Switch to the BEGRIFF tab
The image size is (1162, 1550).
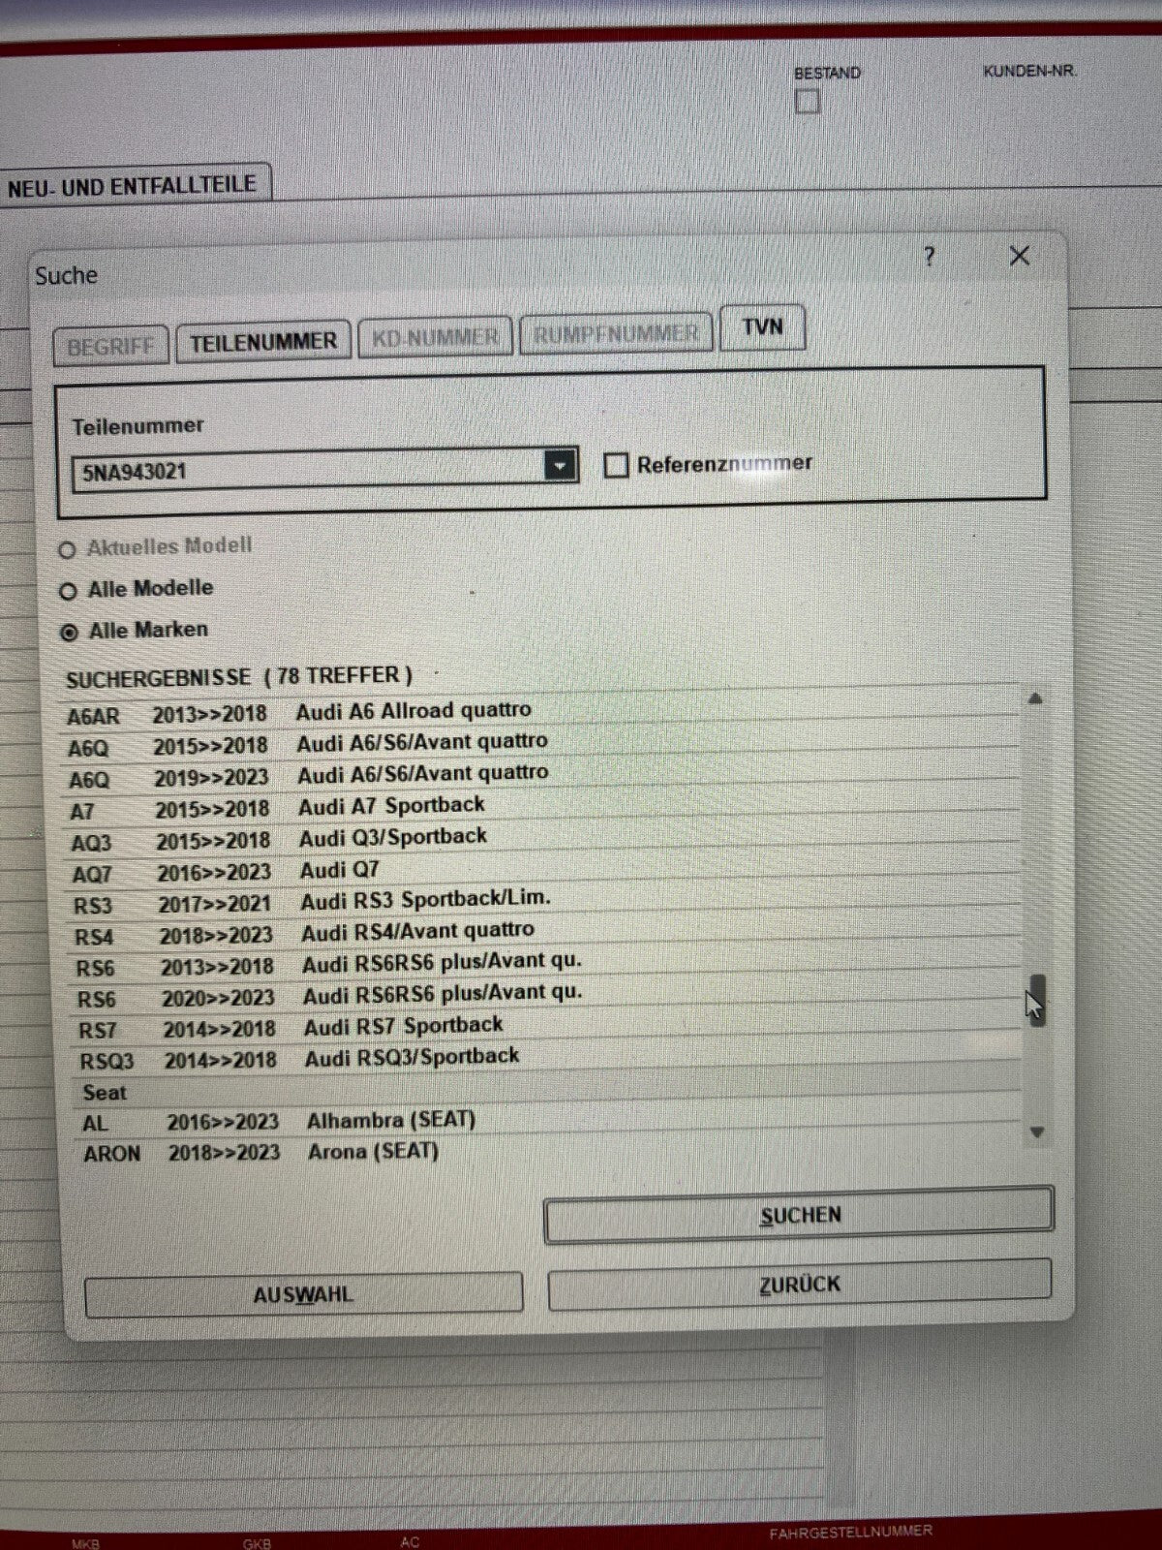[110, 346]
